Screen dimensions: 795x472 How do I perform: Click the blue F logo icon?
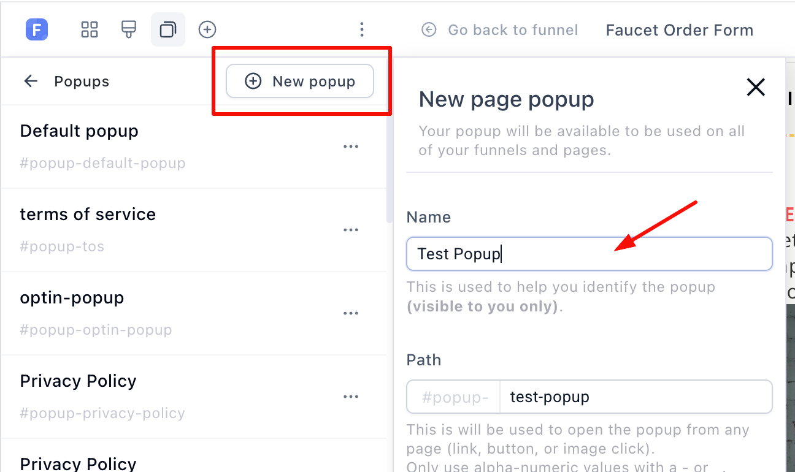click(37, 29)
